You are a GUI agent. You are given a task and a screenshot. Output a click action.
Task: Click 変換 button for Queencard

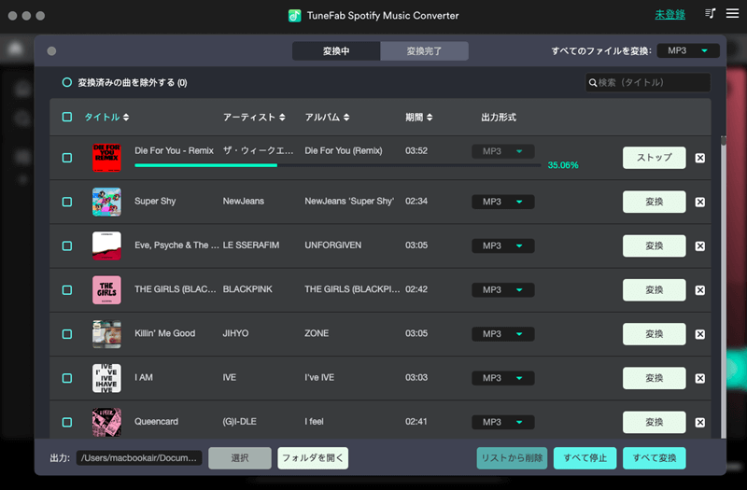click(655, 422)
